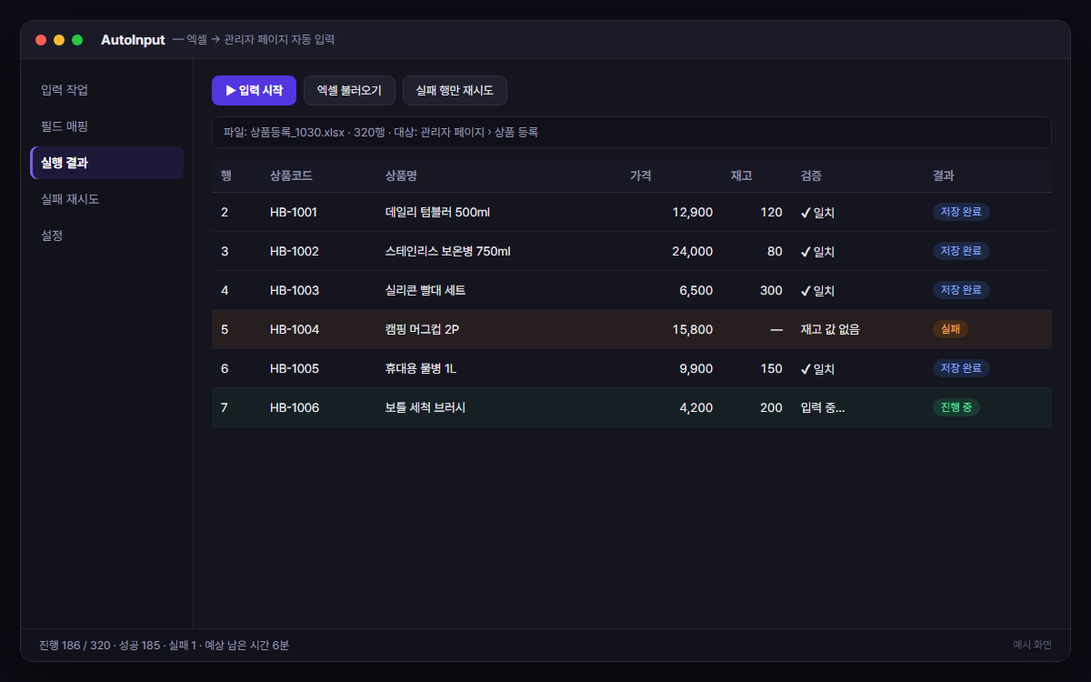Click the yellow minimize window dot
The height and width of the screenshot is (682, 1091).
pyautogui.click(x=59, y=40)
